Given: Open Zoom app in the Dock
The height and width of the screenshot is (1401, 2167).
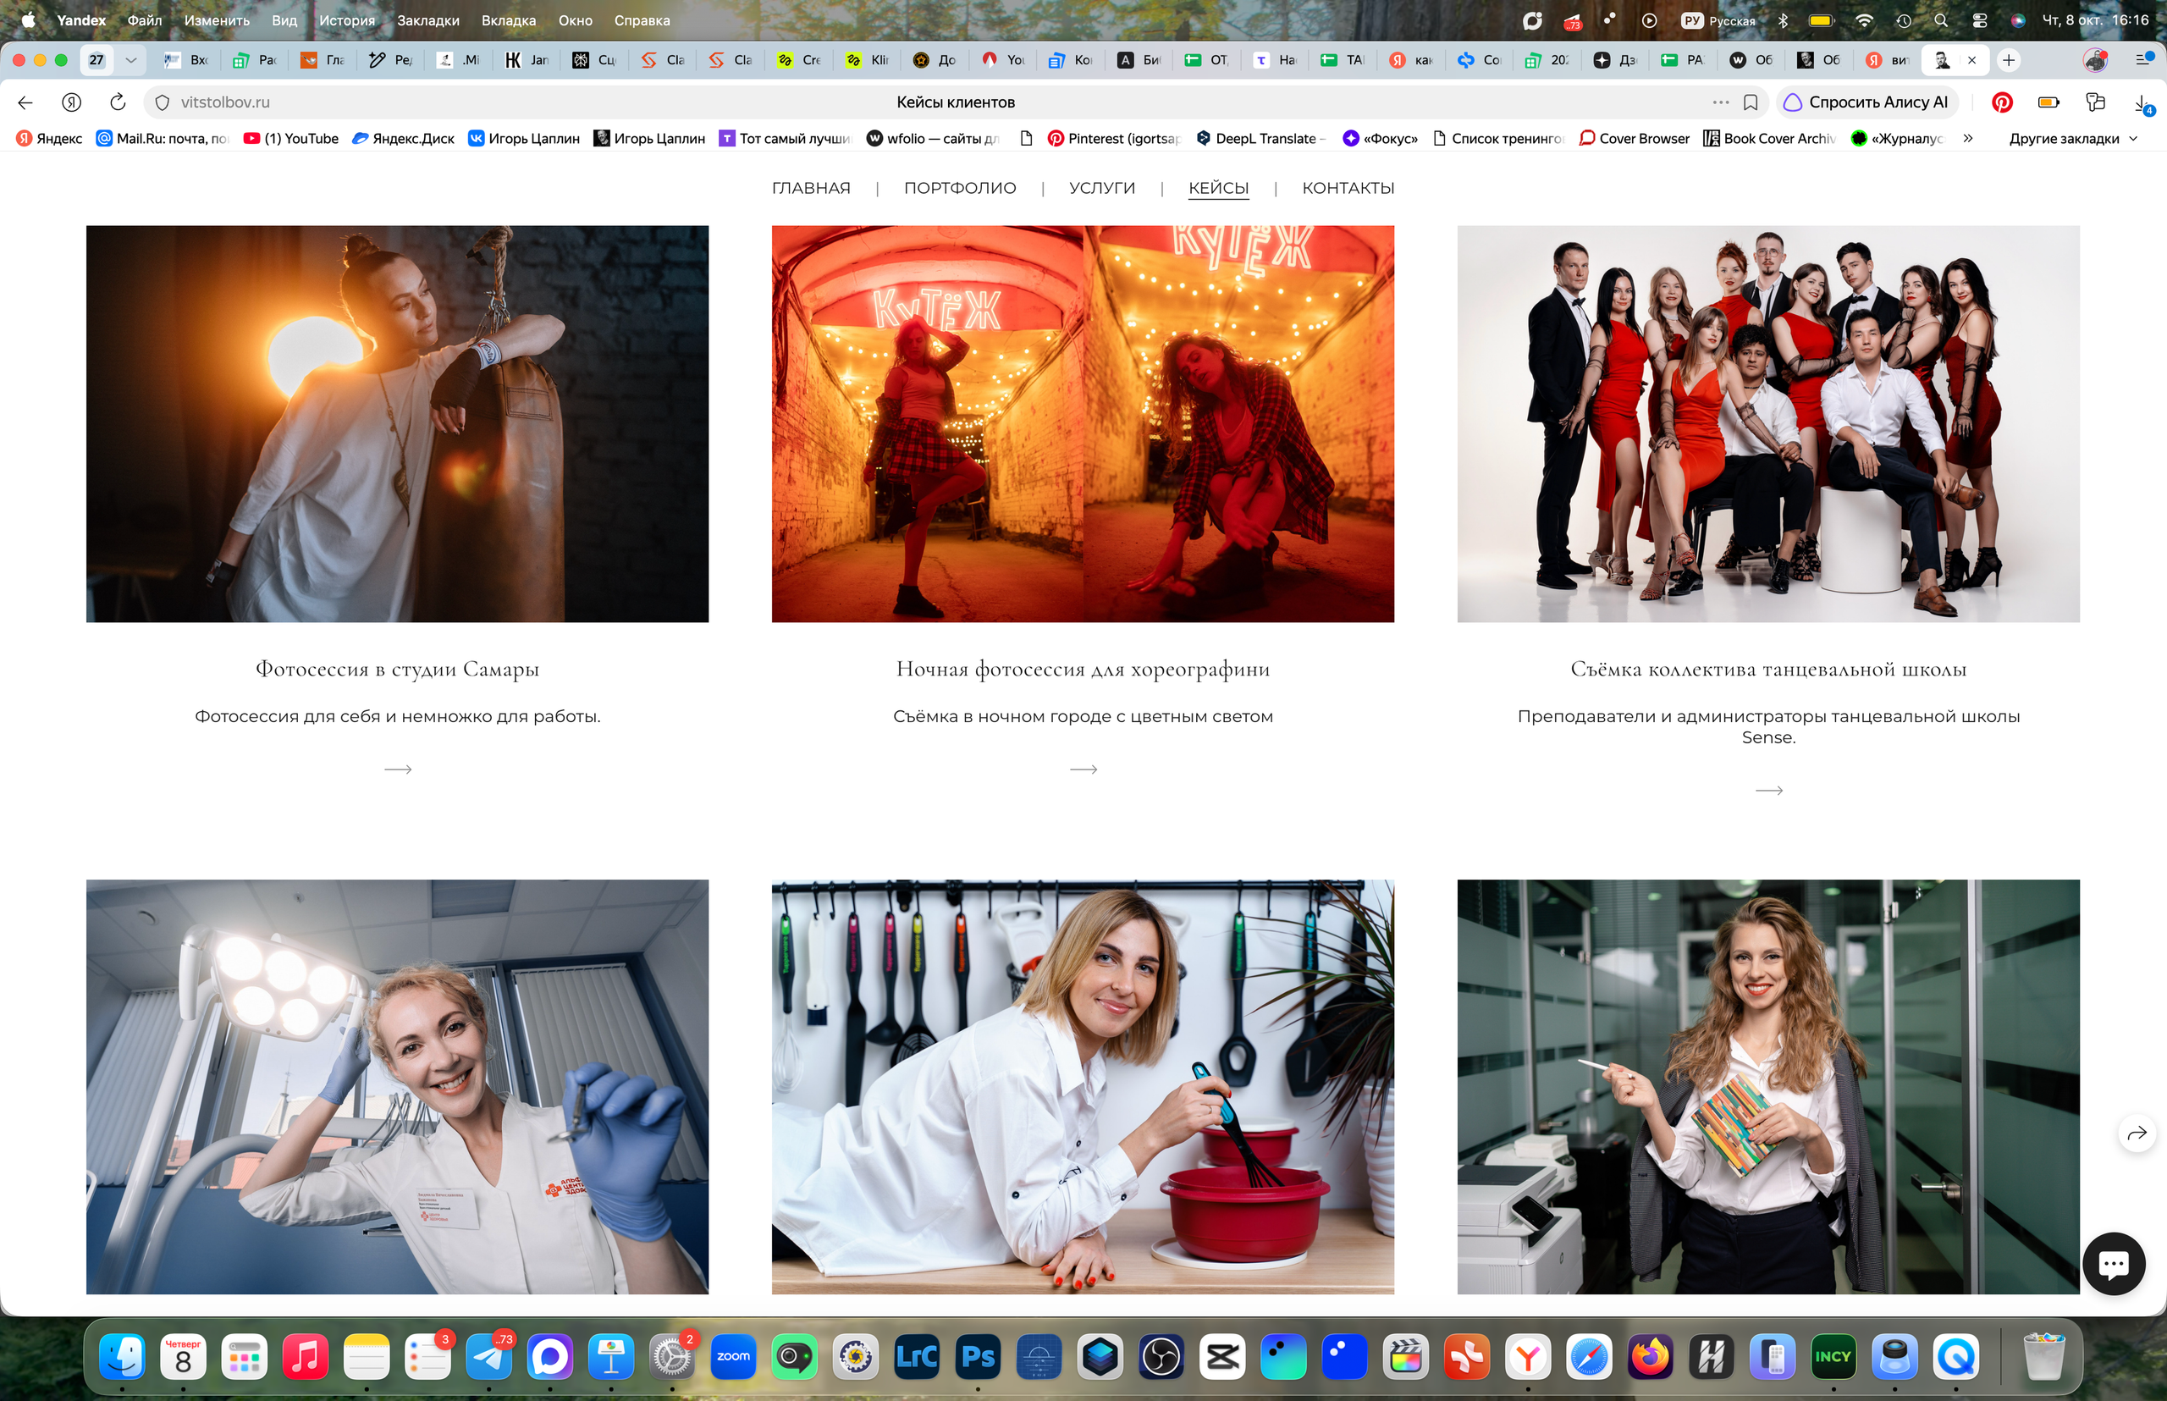Looking at the screenshot, I should click(733, 1356).
